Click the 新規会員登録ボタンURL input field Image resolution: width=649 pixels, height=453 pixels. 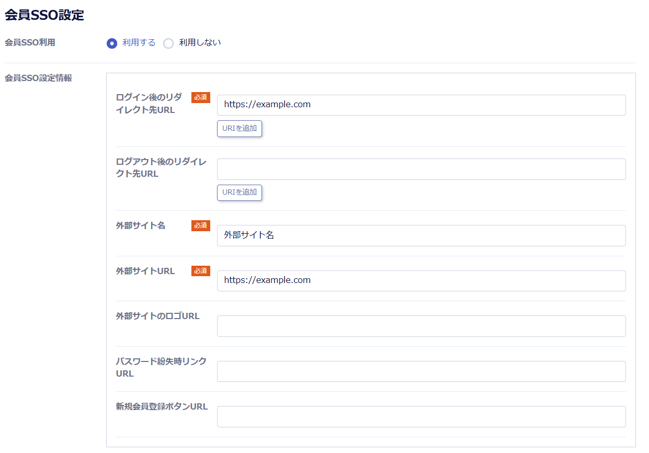pos(421,416)
